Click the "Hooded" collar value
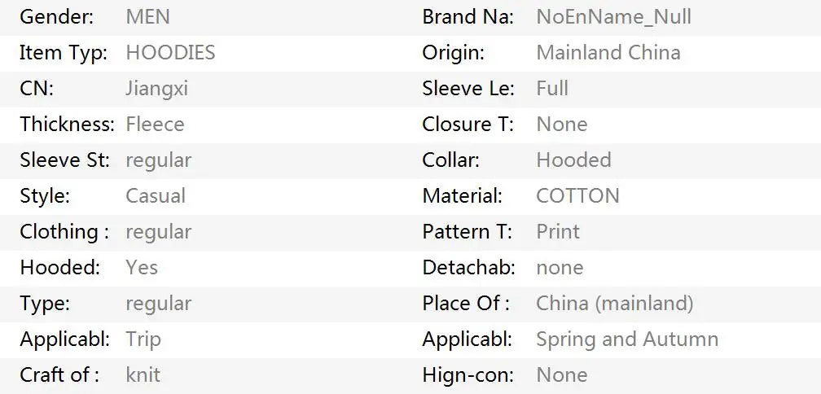This screenshot has width=821, height=394. coord(573,160)
